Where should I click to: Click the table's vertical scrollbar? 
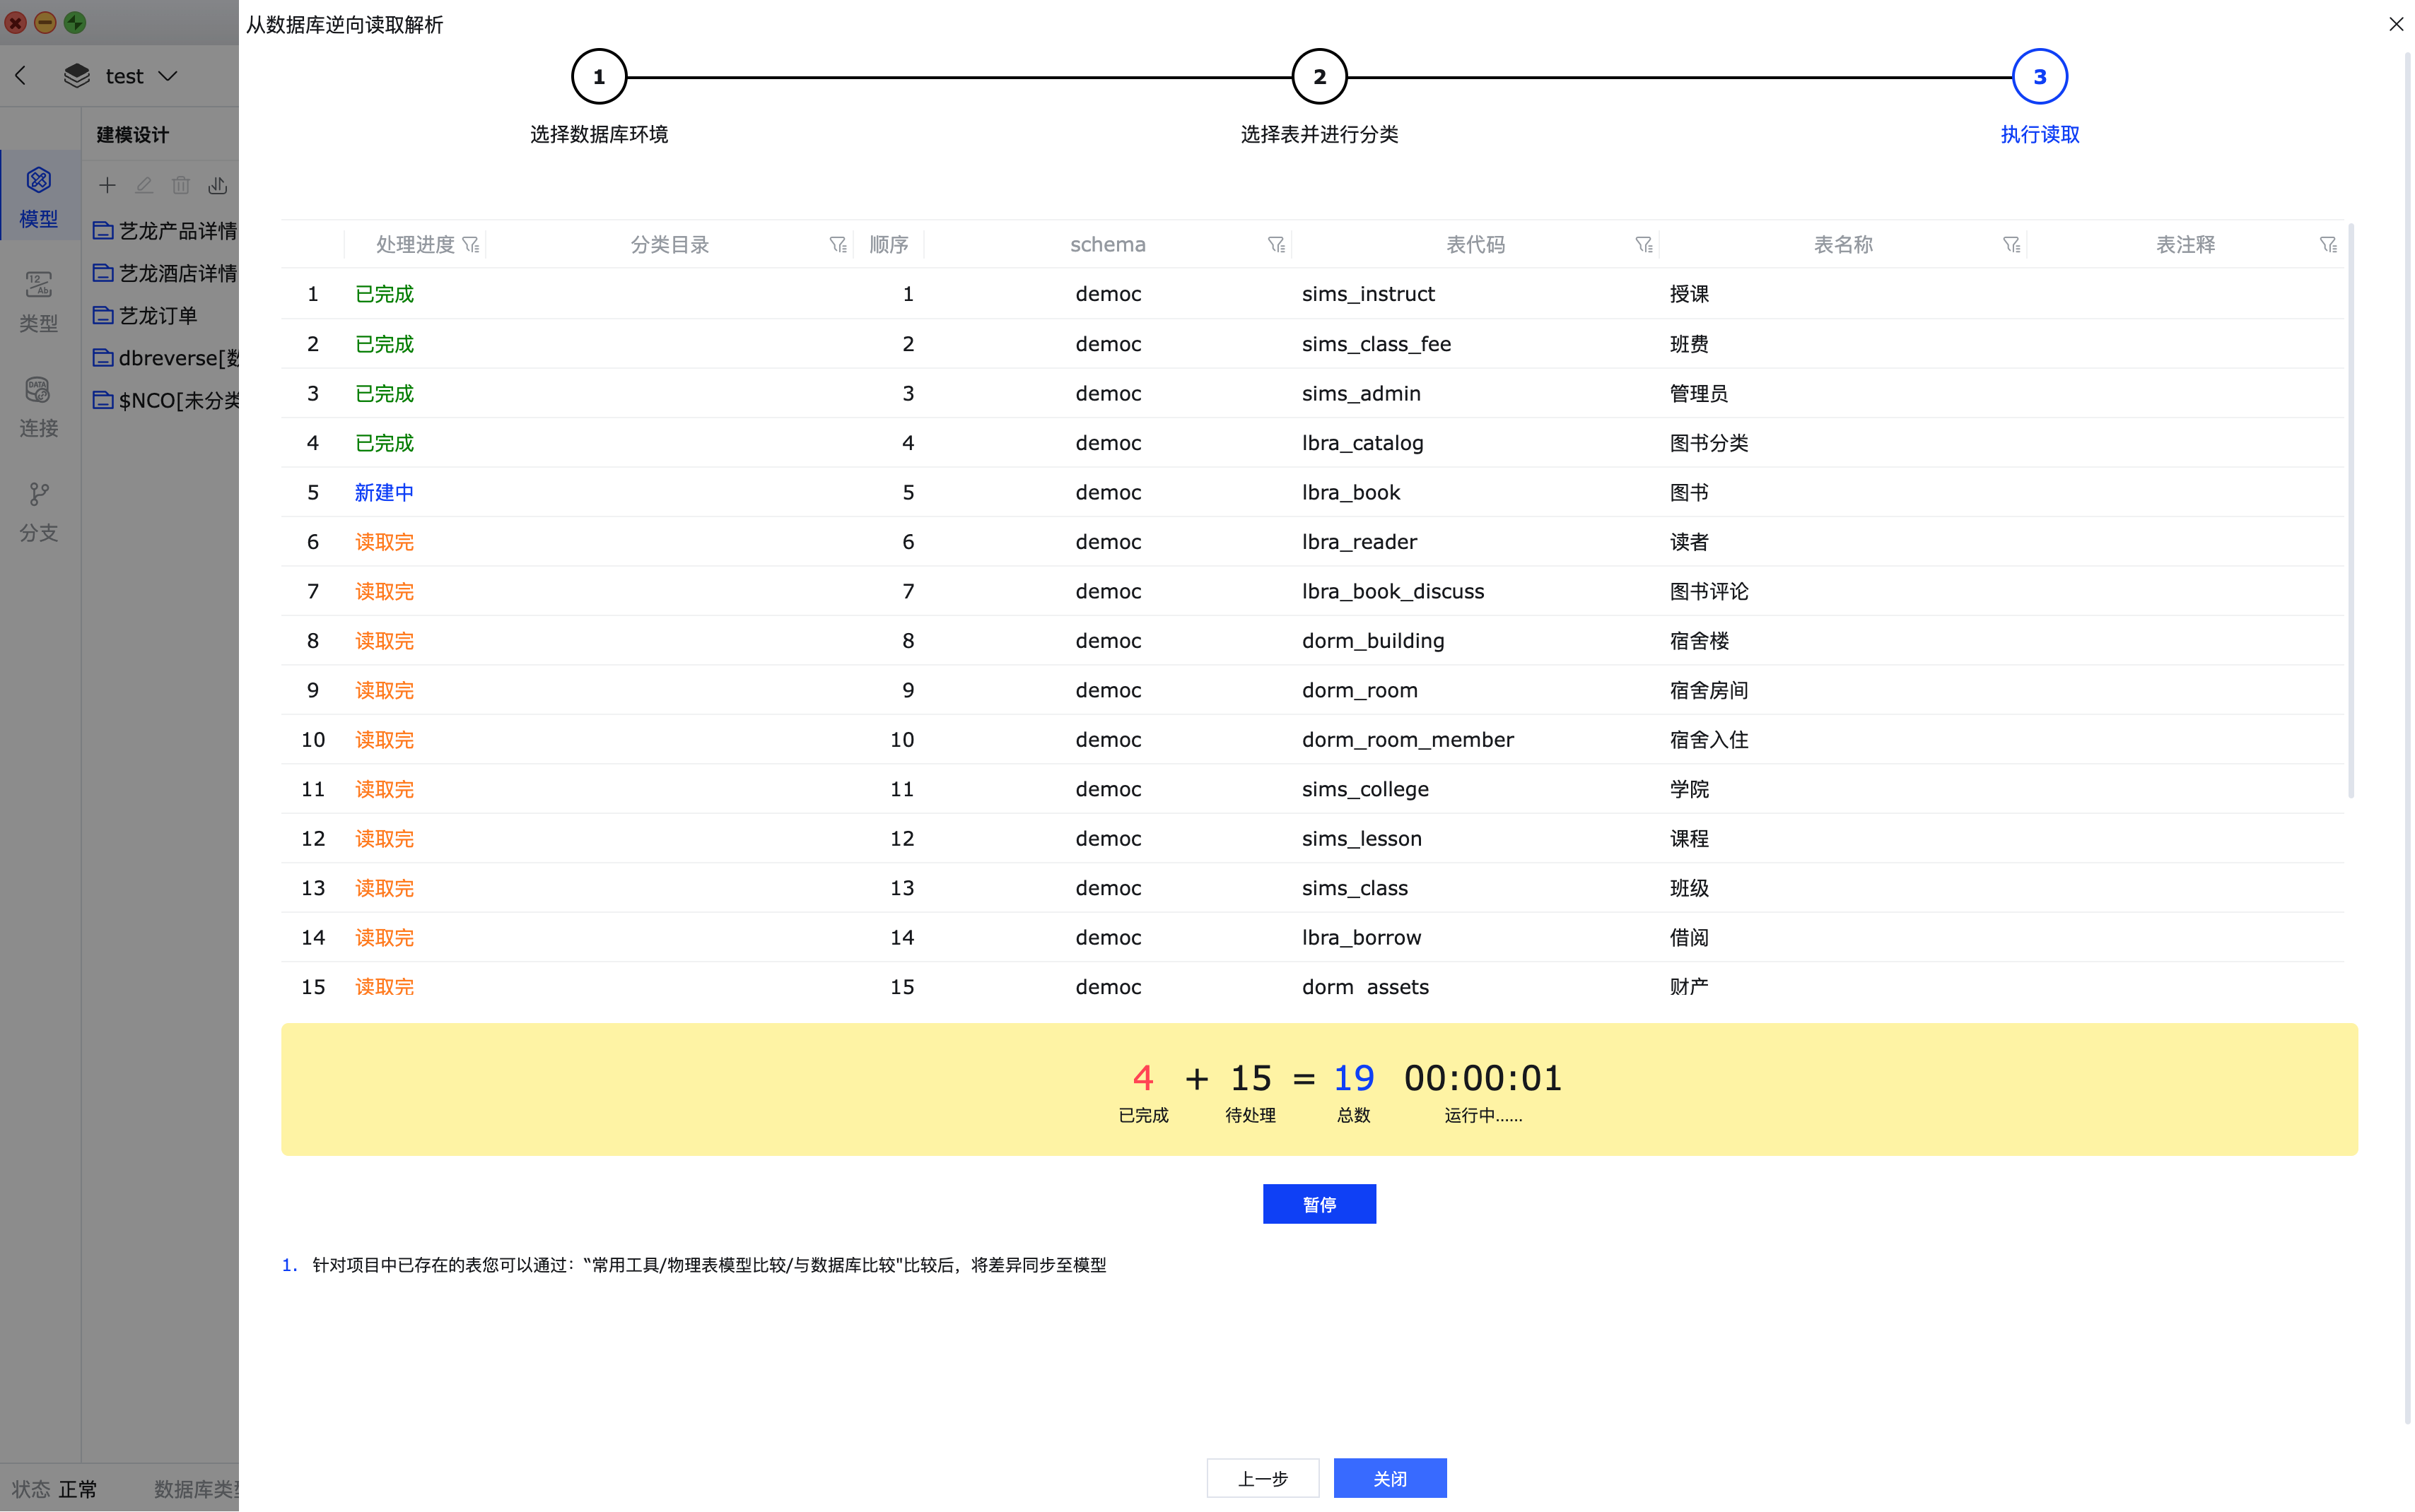click(2350, 510)
